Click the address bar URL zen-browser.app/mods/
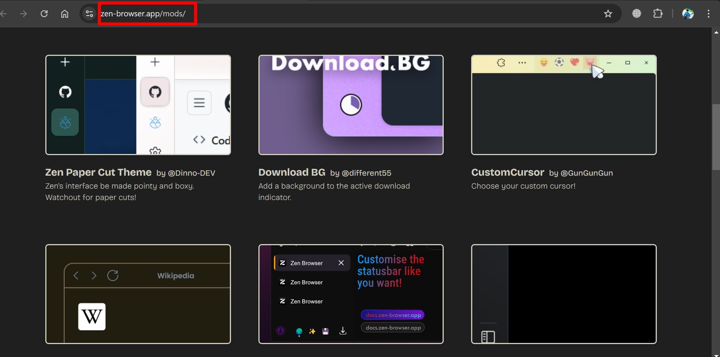Image resolution: width=720 pixels, height=357 pixels. [143, 14]
